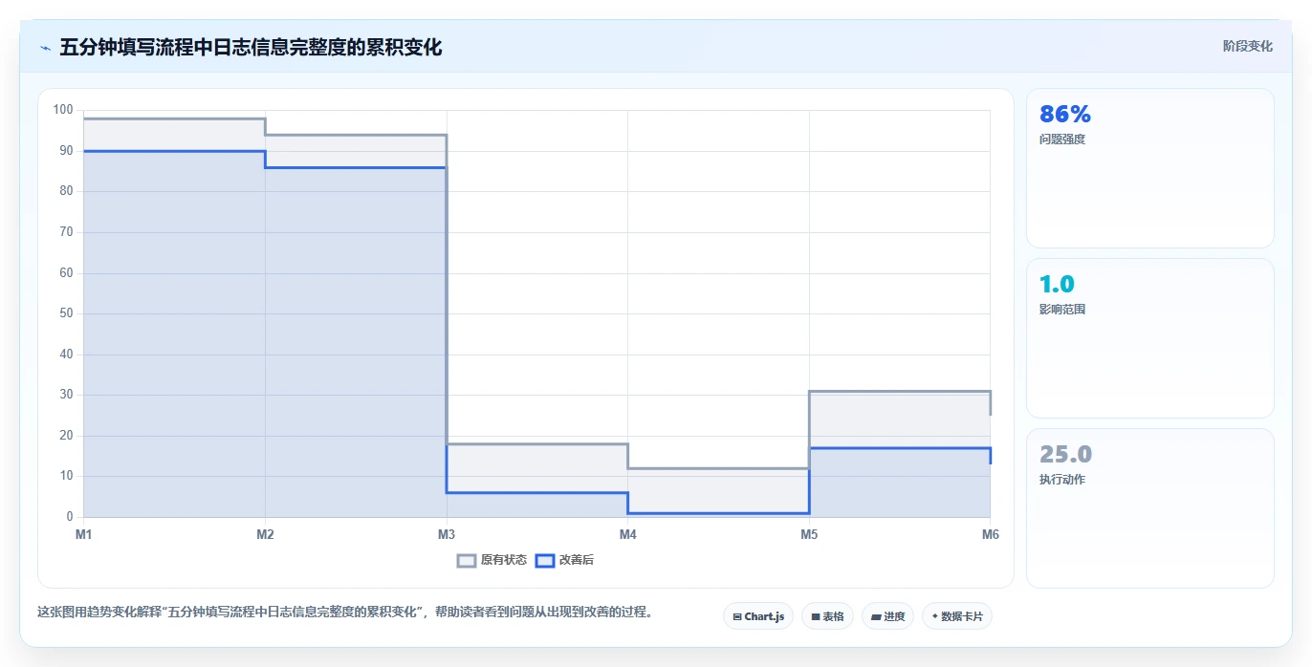The image size is (1312, 667).
Task: Click the 25.0 执行动作 card
Action: 1149,508
